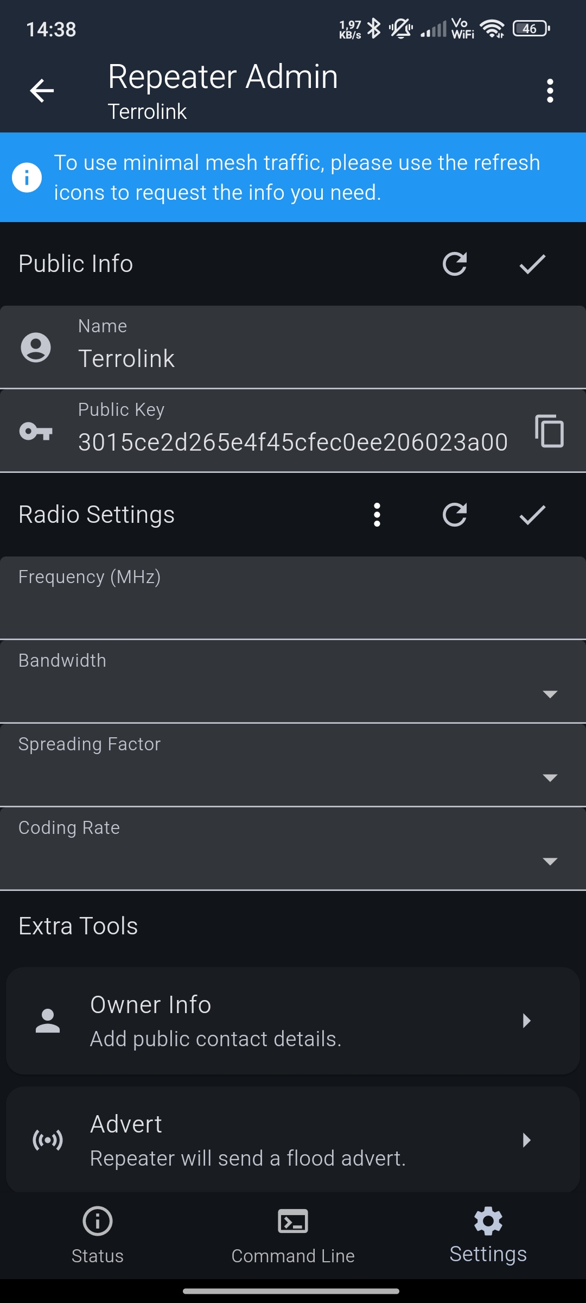
Task: Go back using the arrow icon
Action: (x=42, y=91)
